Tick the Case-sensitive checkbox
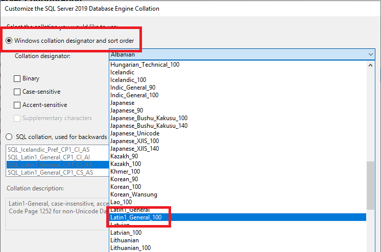381x252 pixels. [x=17, y=92]
